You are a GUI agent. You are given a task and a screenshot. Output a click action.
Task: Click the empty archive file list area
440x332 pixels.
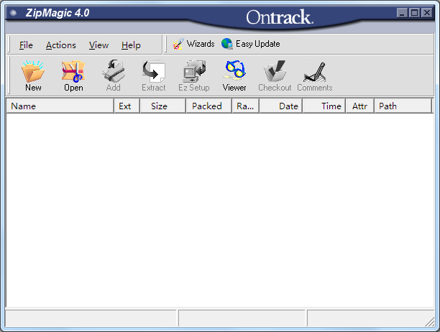tap(219, 208)
